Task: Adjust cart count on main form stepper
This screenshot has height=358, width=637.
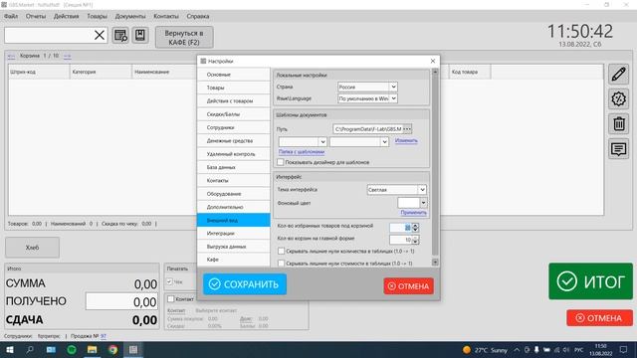Action: click(415, 240)
